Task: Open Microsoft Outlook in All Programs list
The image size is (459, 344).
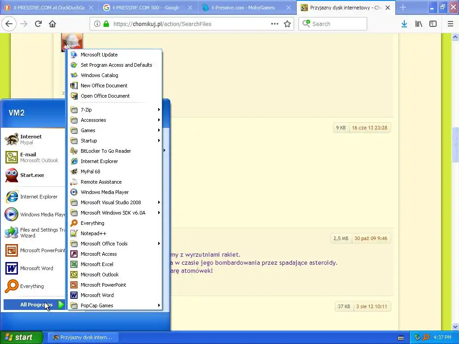Action: 115,275
